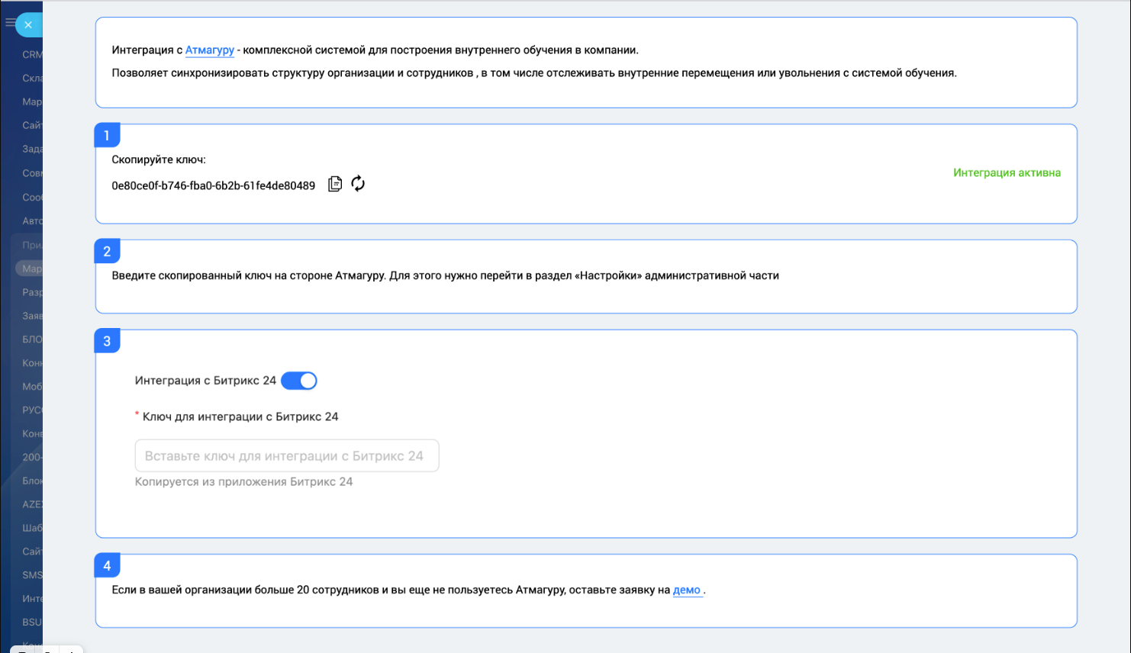
Task: Open the Атмагуру link
Action: click(x=210, y=50)
